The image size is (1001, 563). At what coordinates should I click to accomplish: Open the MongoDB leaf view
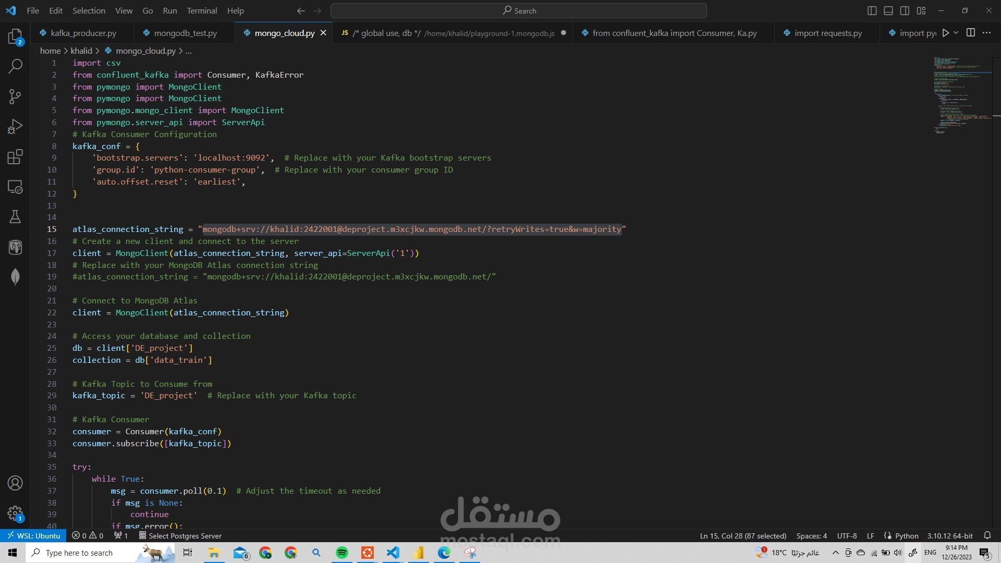(x=15, y=277)
